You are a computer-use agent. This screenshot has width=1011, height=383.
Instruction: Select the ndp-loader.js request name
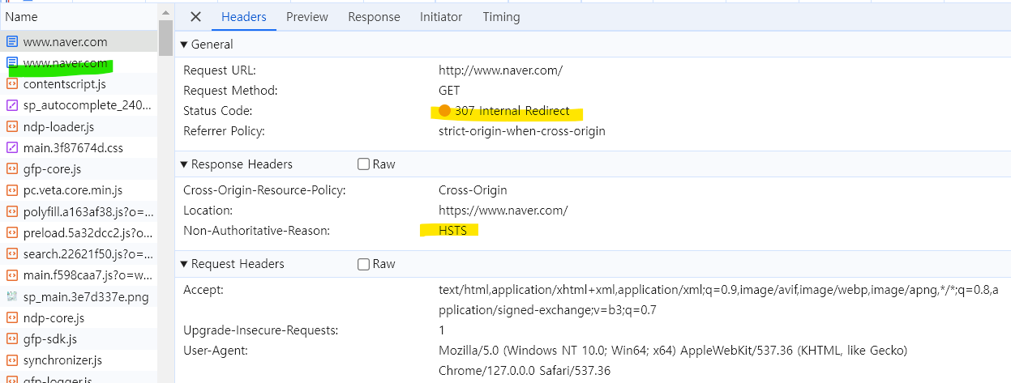pos(59,126)
